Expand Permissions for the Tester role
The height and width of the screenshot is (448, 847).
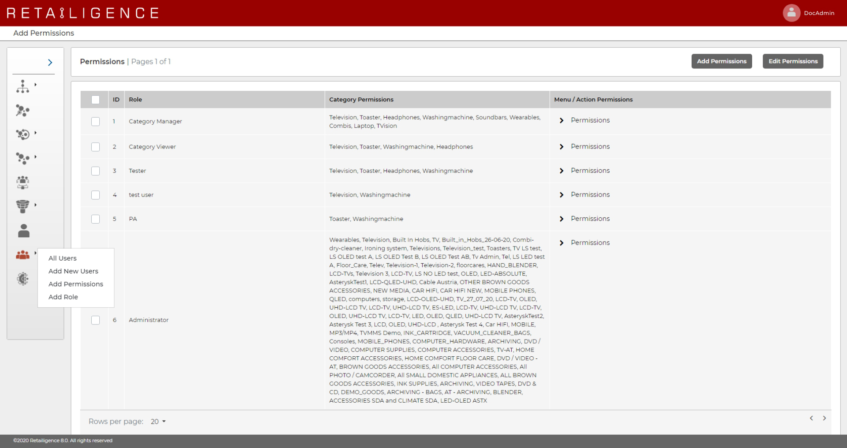562,171
